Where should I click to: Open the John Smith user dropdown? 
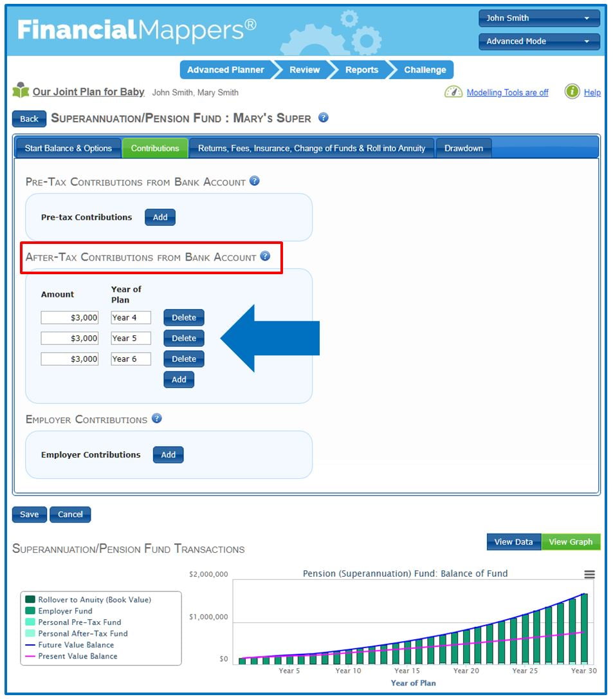(538, 18)
